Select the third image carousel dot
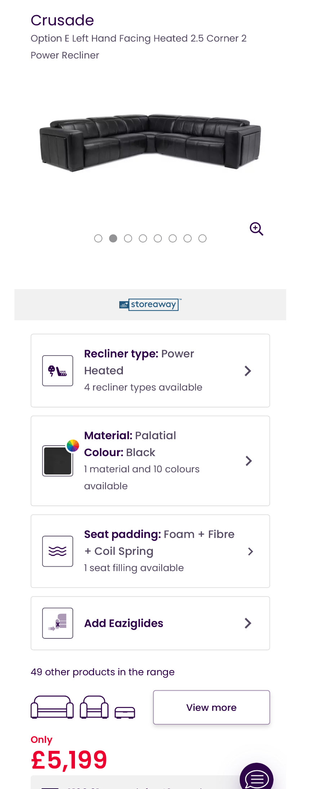Image resolution: width=319 pixels, height=789 pixels. click(128, 239)
